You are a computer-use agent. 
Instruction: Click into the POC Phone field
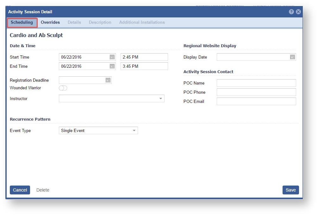[x=256, y=92]
